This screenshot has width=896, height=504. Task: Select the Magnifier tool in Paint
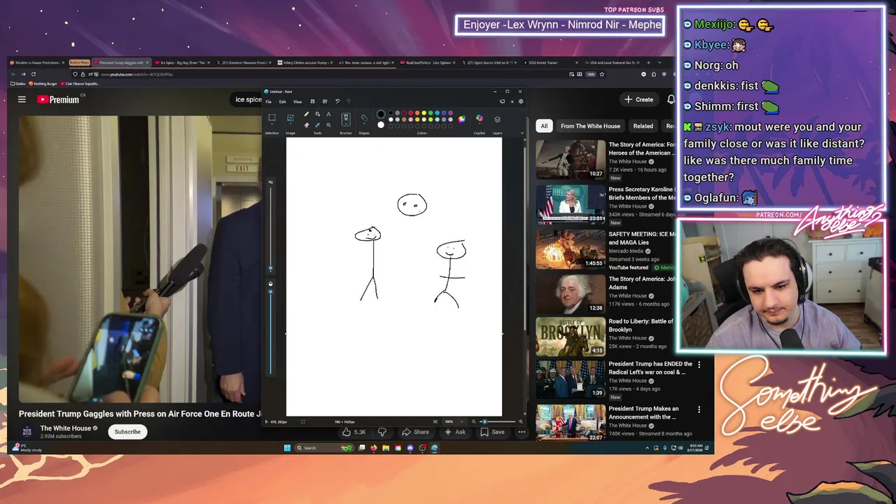coord(328,125)
